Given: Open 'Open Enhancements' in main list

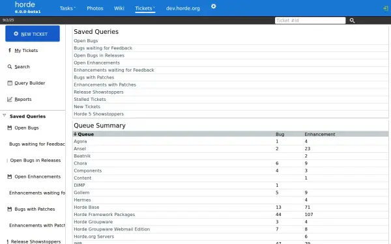Looking at the screenshot, I should tap(96, 62).
